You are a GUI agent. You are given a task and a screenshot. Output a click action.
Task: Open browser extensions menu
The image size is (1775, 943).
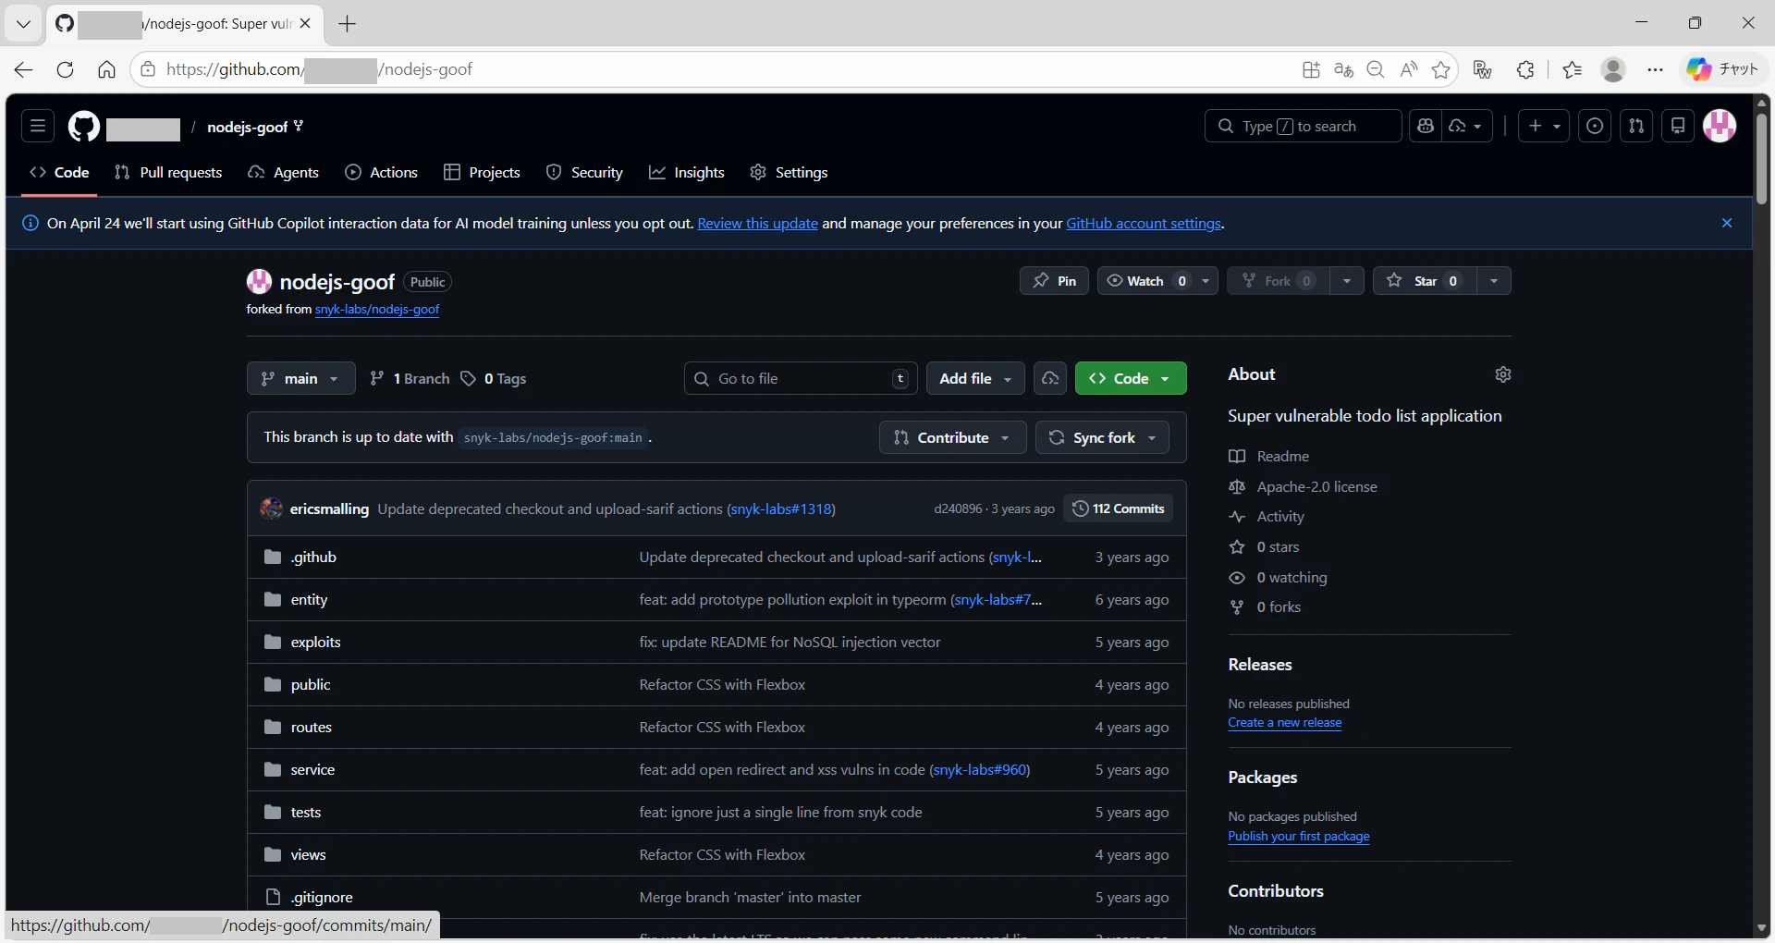point(1525,69)
